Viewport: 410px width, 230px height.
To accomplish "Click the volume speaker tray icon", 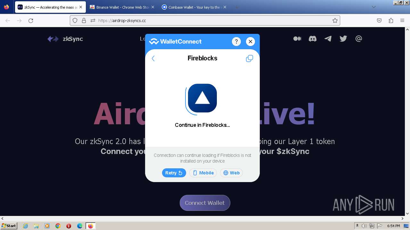I will [x=364, y=226].
